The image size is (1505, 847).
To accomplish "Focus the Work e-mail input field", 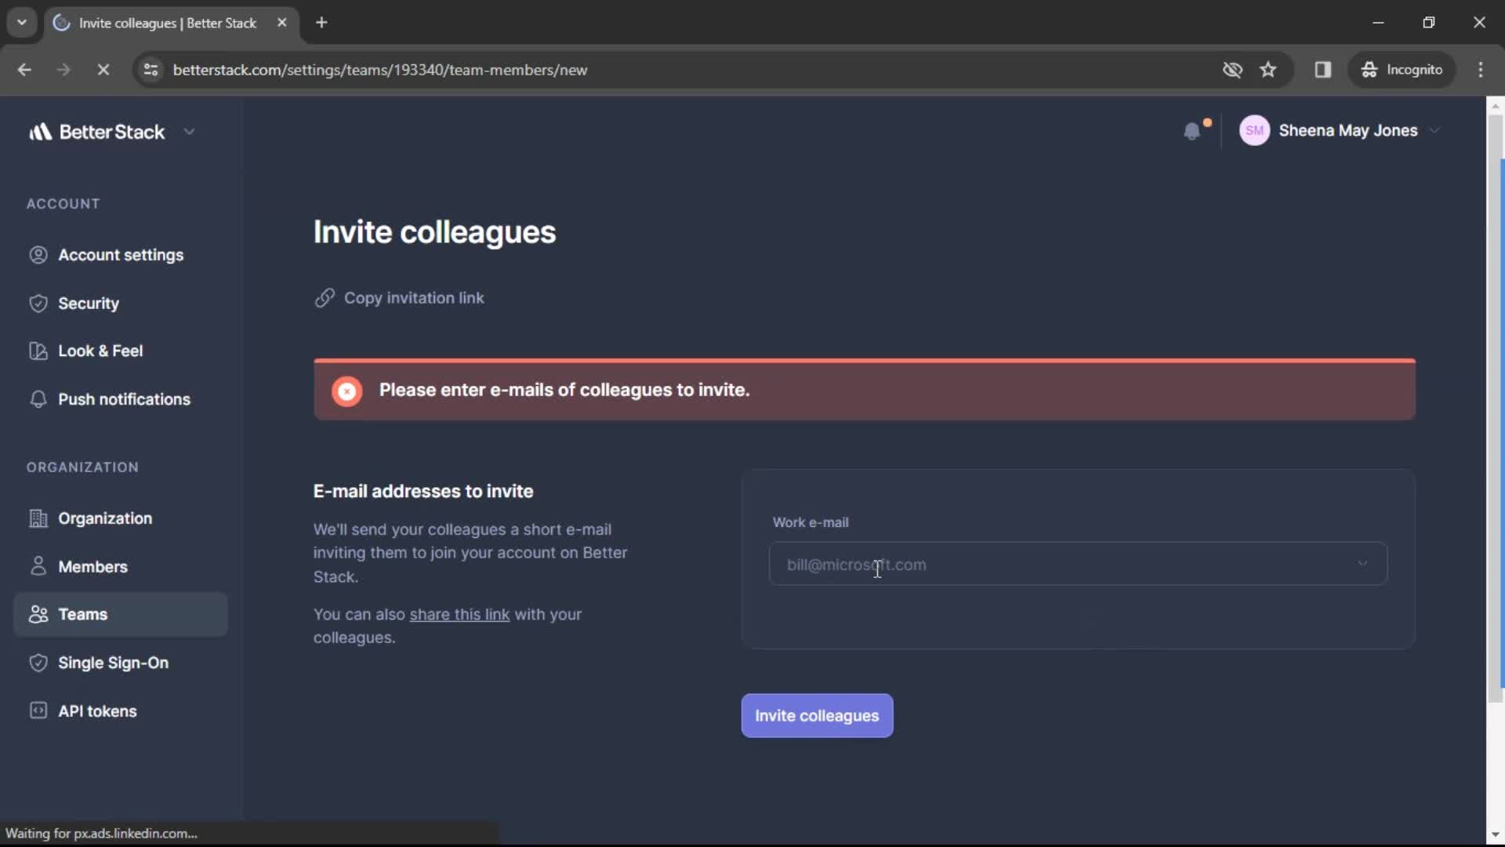I will pyautogui.click(x=1078, y=564).
